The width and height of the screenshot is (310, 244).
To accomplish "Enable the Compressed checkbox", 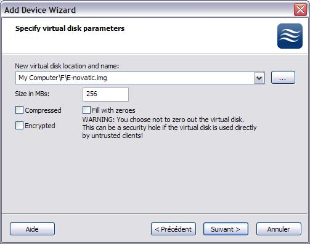I will [x=19, y=110].
